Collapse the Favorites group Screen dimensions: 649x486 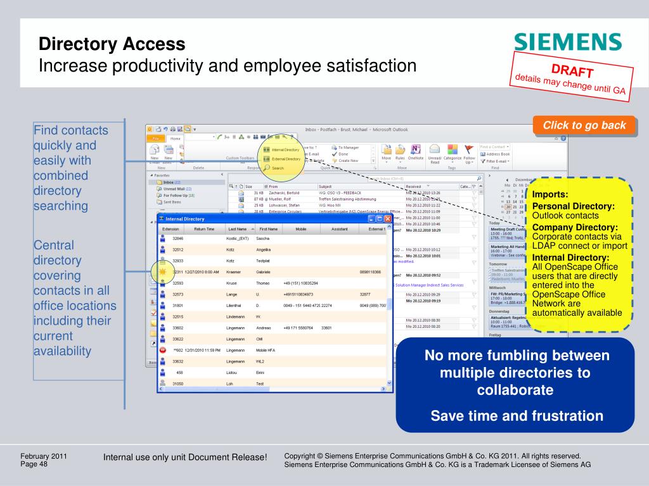[x=151, y=176]
